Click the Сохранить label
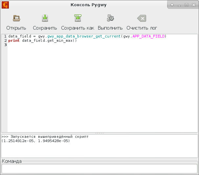199x175 pixels. [x=45, y=28]
